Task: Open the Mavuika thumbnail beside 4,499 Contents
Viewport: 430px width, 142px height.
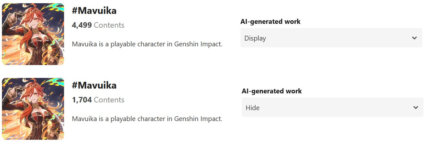Action: point(33,34)
